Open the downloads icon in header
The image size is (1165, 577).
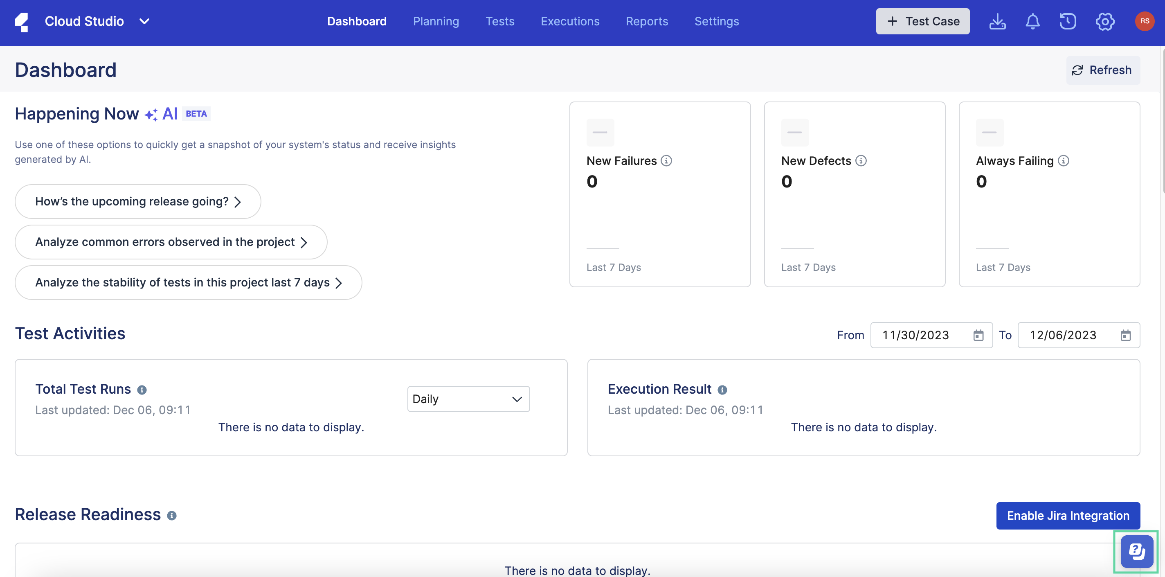click(x=997, y=21)
